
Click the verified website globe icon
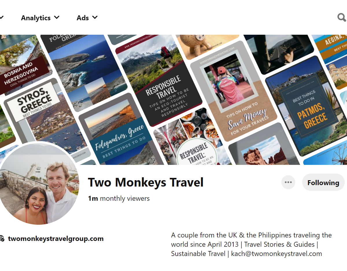click(2, 239)
